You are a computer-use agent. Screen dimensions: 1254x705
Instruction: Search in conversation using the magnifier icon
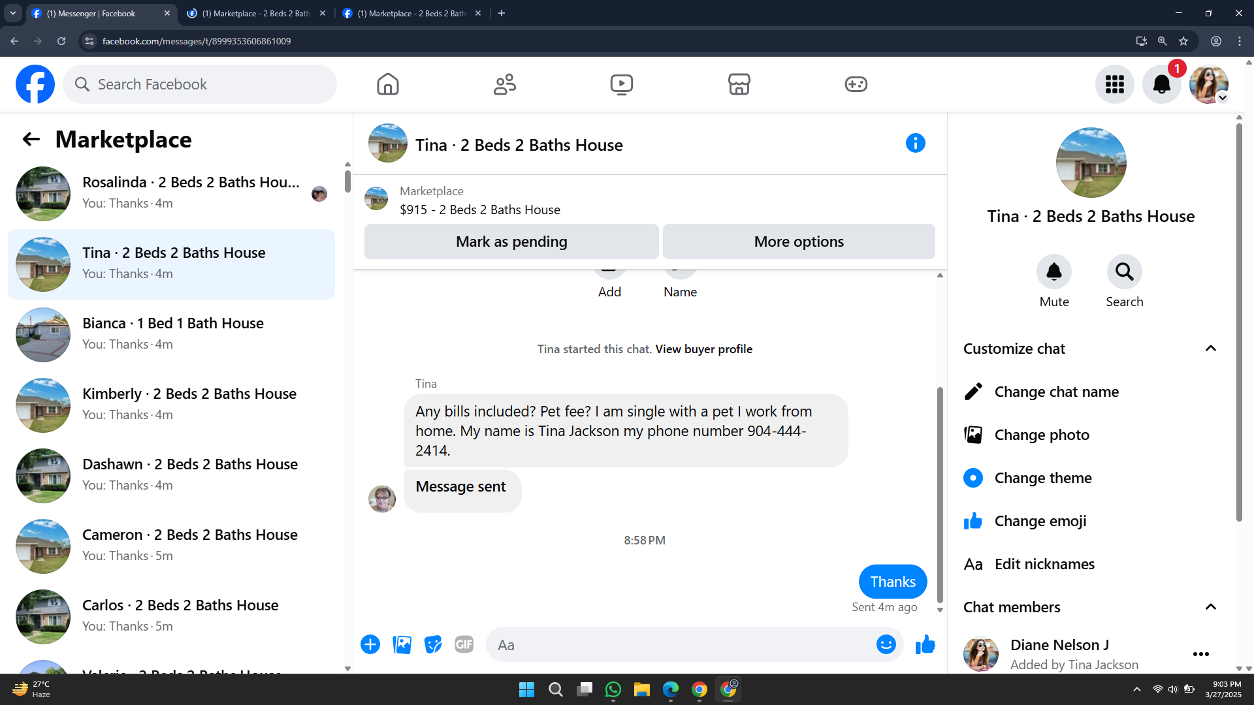tap(1125, 272)
